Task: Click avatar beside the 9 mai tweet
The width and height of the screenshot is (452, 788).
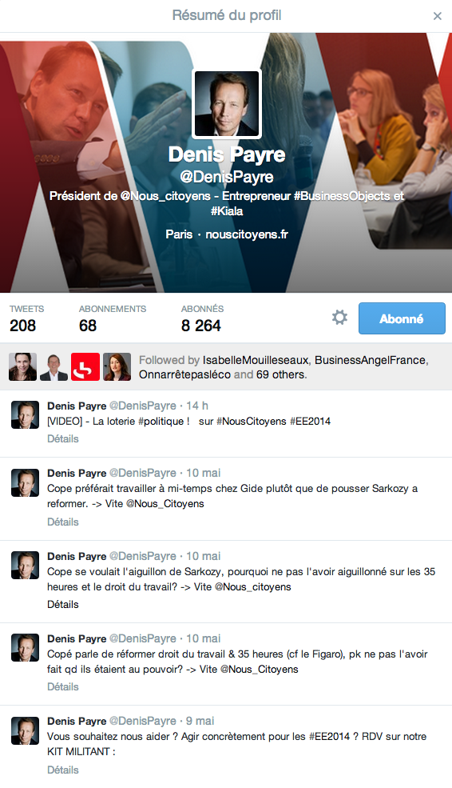Action: 25,730
